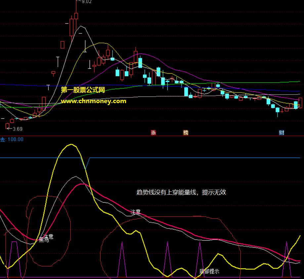Click the indicator value 100.00
This screenshot has height=279, width=304.
[x=16, y=139]
